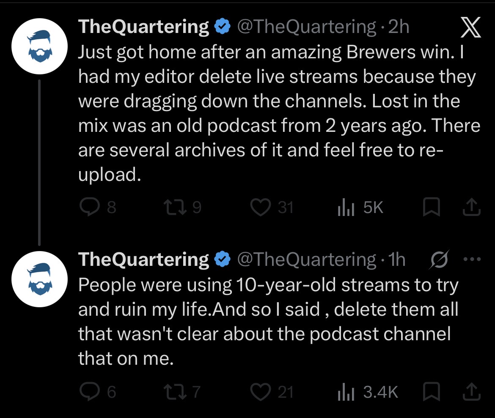Bookmark the second tweet about streams
The image size is (495, 418).
(431, 391)
